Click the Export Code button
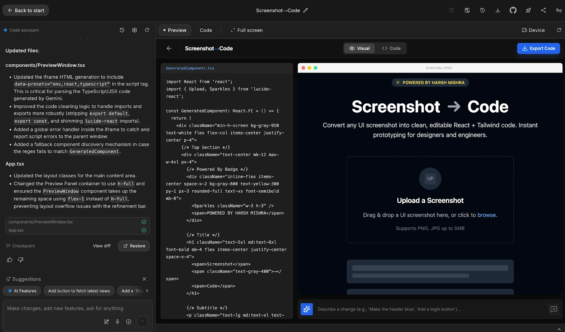The image size is (565, 332). tap(538, 48)
